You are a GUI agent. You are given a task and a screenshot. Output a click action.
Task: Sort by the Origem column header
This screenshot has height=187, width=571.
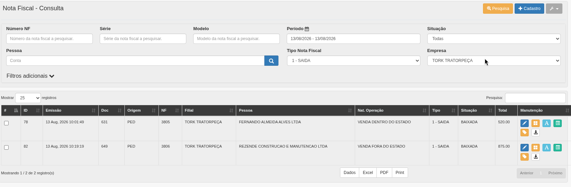point(141,110)
